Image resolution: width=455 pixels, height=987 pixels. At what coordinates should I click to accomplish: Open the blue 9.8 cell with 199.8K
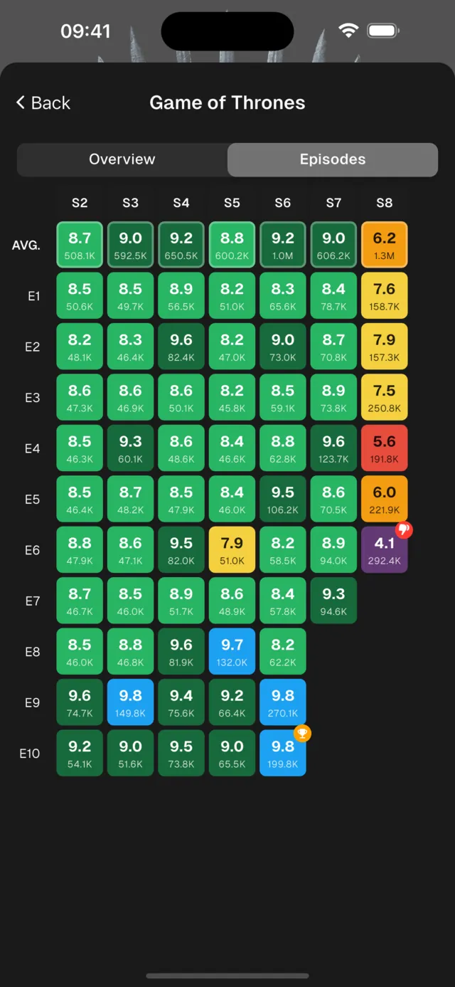[283, 754]
